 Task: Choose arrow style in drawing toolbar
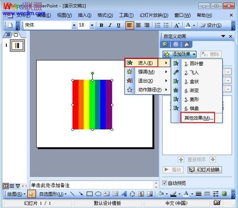pos(215,194)
